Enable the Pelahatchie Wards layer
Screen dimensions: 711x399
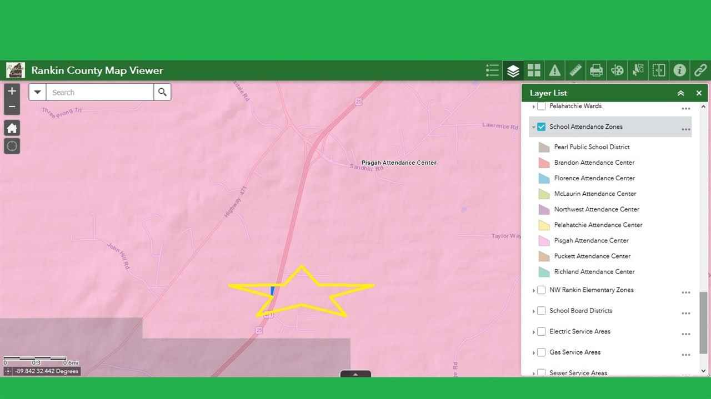541,106
